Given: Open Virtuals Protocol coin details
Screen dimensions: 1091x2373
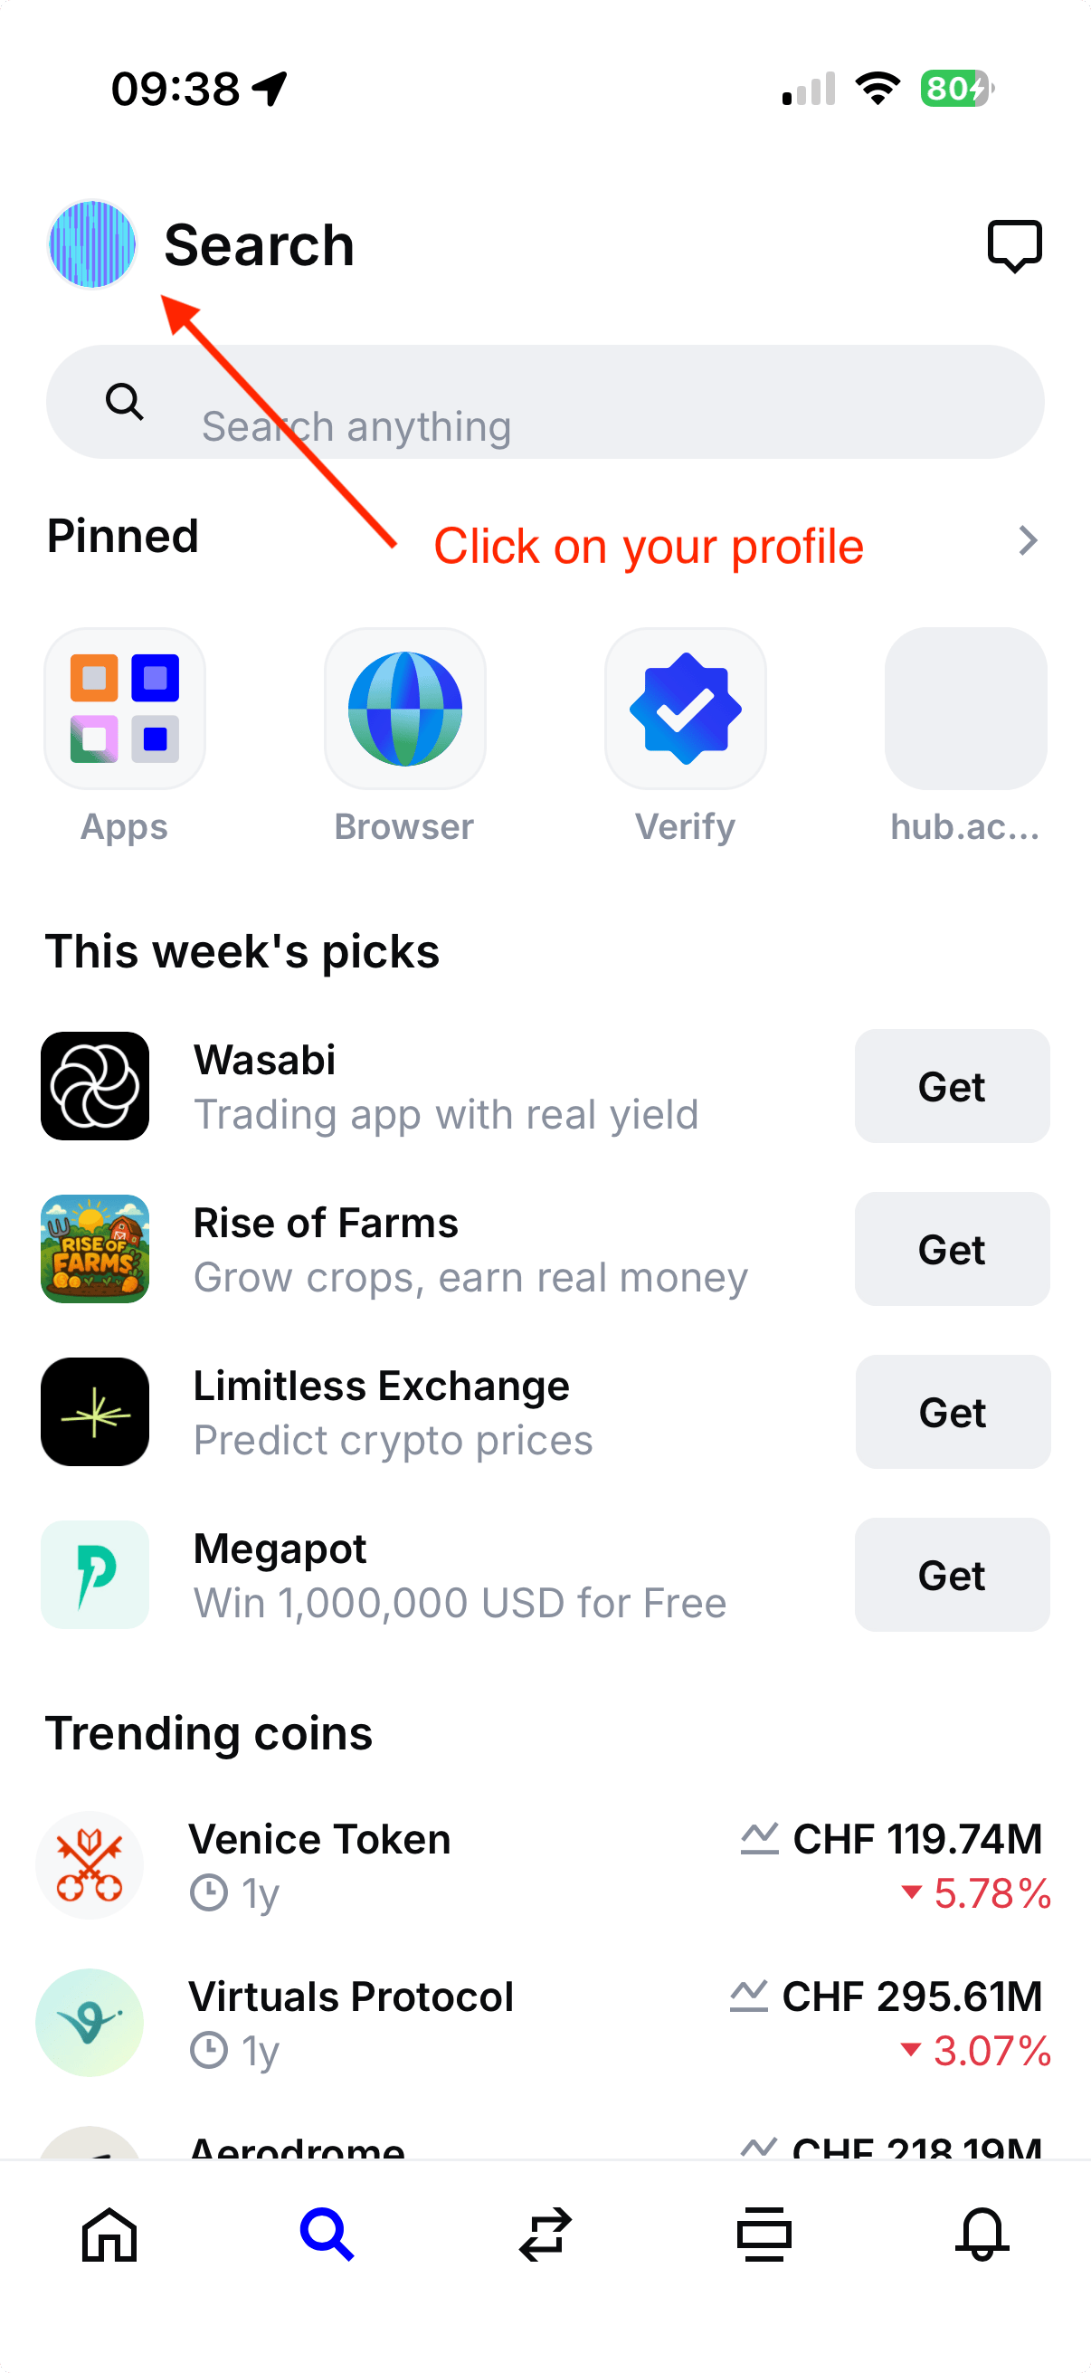Looking at the screenshot, I should pos(543,2022).
